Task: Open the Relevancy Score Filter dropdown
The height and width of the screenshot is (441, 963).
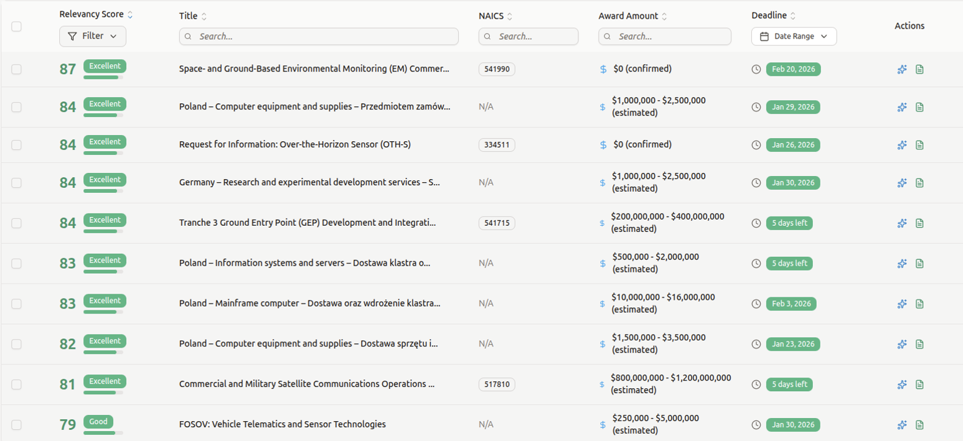Action: (x=92, y=37)
